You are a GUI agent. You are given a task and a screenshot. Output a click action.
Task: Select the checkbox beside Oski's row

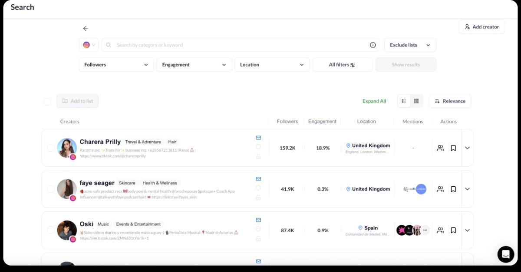50,230
